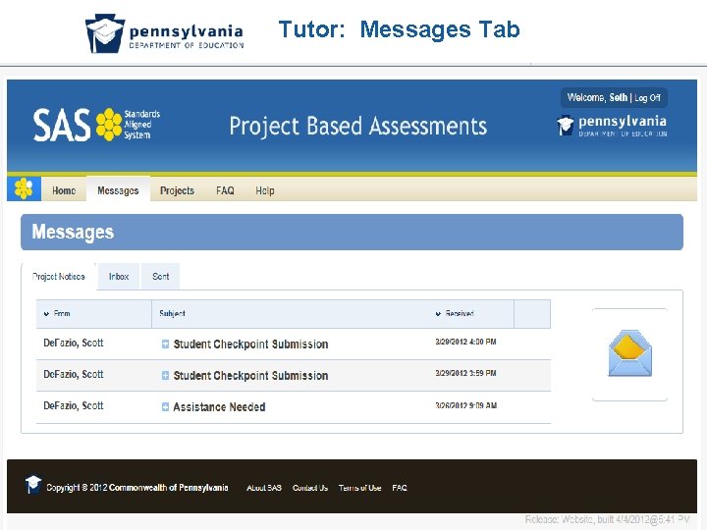Click DeFazio, Scott in the 4:00 PM row
The width and height of the screenshot is (707, 530).
coord(74,343)
